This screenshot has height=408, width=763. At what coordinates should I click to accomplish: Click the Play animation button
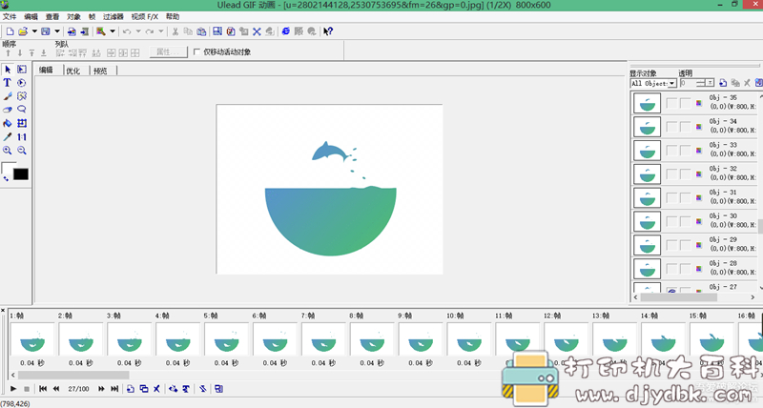coord(13,389)
